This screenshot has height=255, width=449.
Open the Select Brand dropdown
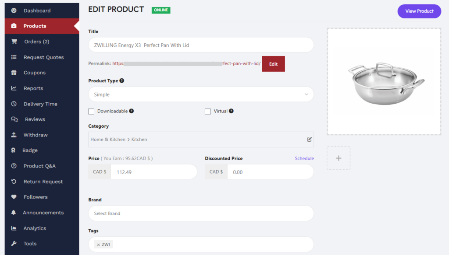click(201, 213)
